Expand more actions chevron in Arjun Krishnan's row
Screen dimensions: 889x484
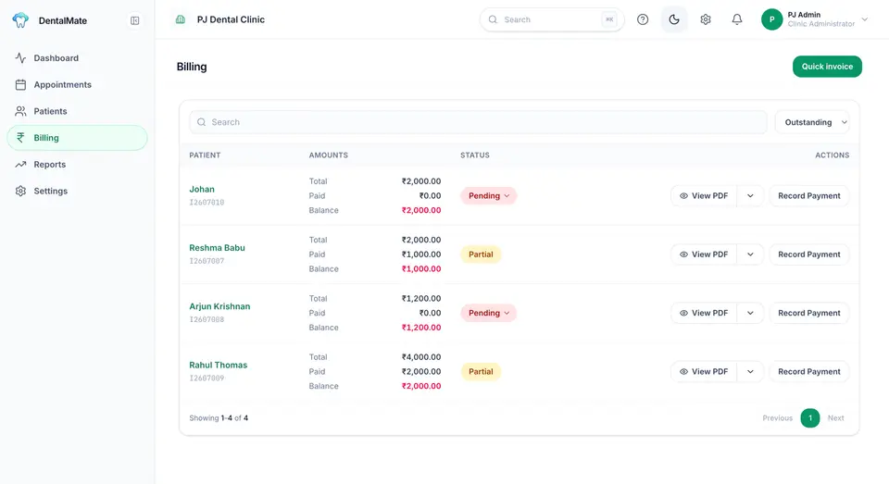[x=750, y=313]
